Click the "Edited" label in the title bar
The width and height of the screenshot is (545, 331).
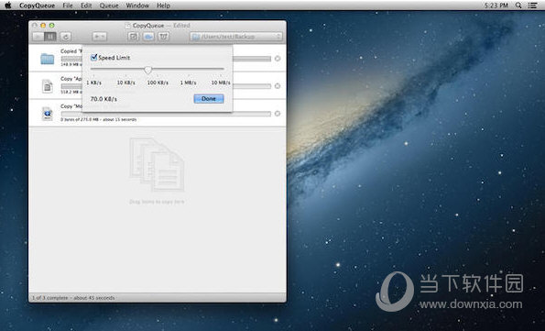coord(181,26)
